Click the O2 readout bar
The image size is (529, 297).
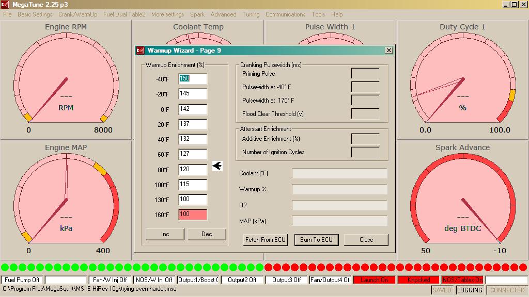(340, 205)
